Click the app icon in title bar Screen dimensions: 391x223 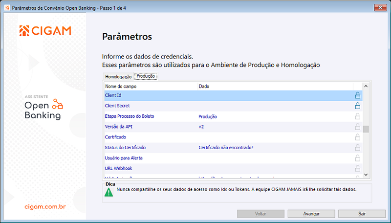tap(7, 8)
